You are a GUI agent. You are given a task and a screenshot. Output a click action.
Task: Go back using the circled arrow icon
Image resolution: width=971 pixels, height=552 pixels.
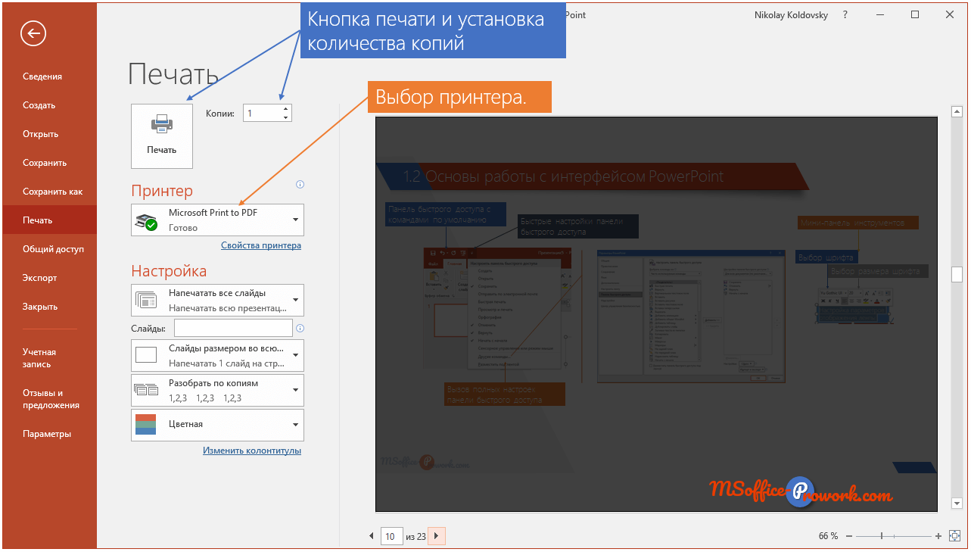(33, 33)
